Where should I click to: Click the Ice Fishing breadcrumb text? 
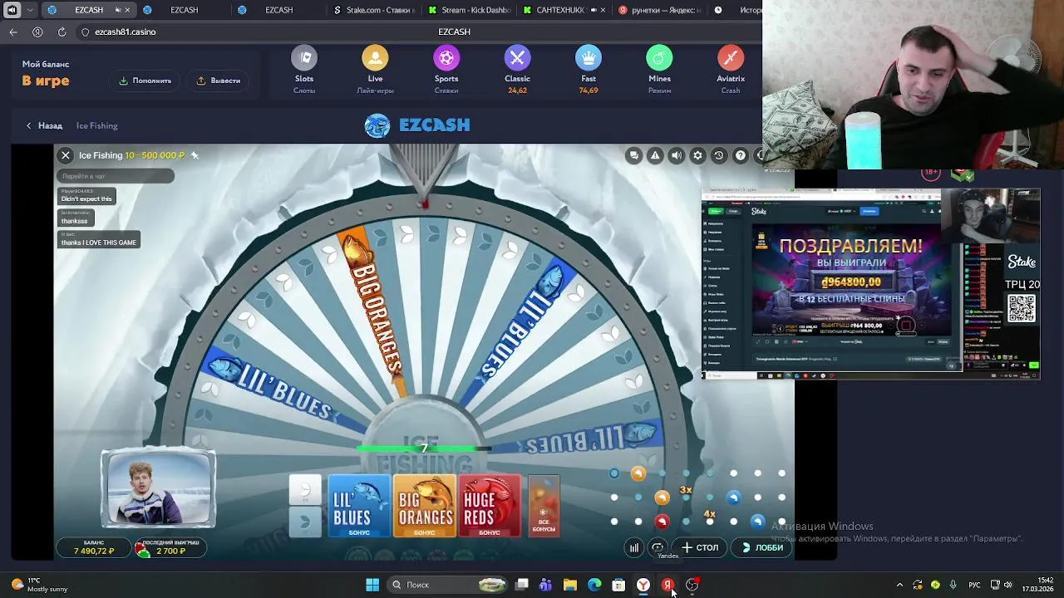pos(97,125)
